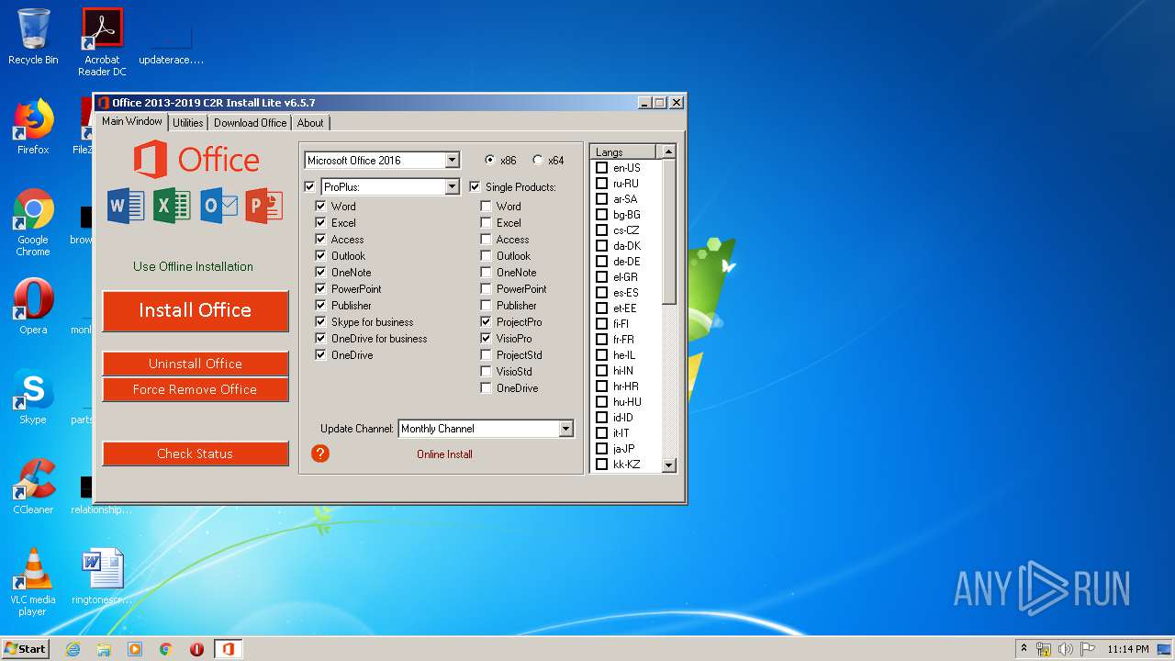Click the Check Status button

(x=196, y=454)
